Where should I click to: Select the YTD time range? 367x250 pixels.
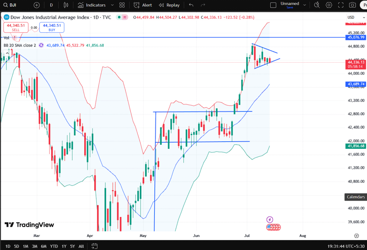point(54,246)
